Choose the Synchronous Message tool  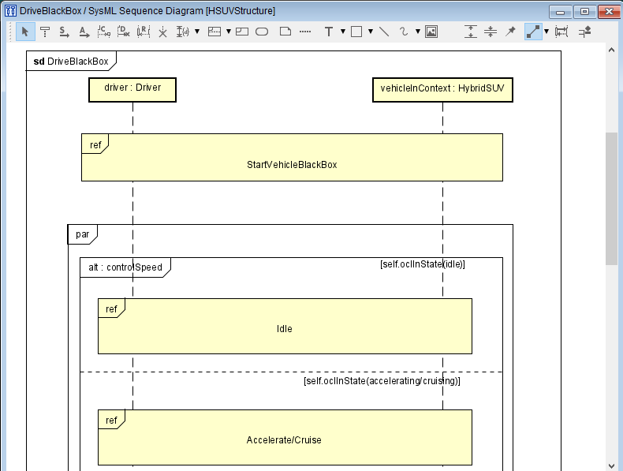pyautogui.click(x=65, y=32)
